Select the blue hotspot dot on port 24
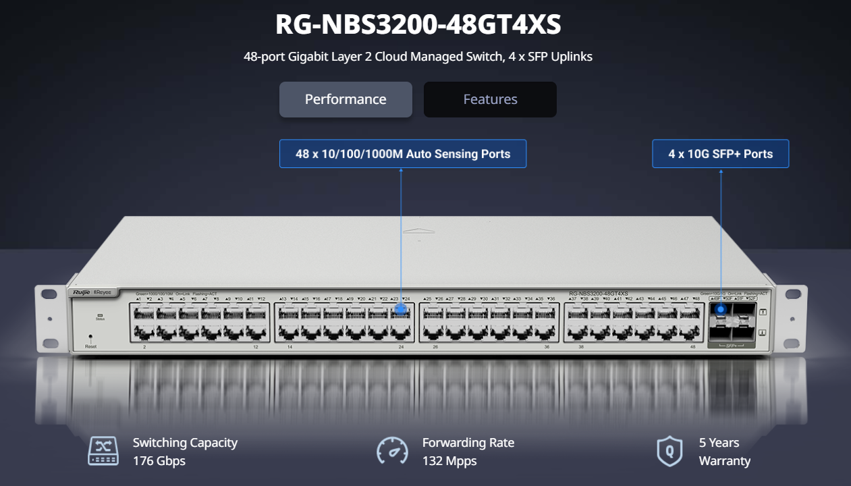This screenshot has width=851, height=486. (x=401, y=310)
